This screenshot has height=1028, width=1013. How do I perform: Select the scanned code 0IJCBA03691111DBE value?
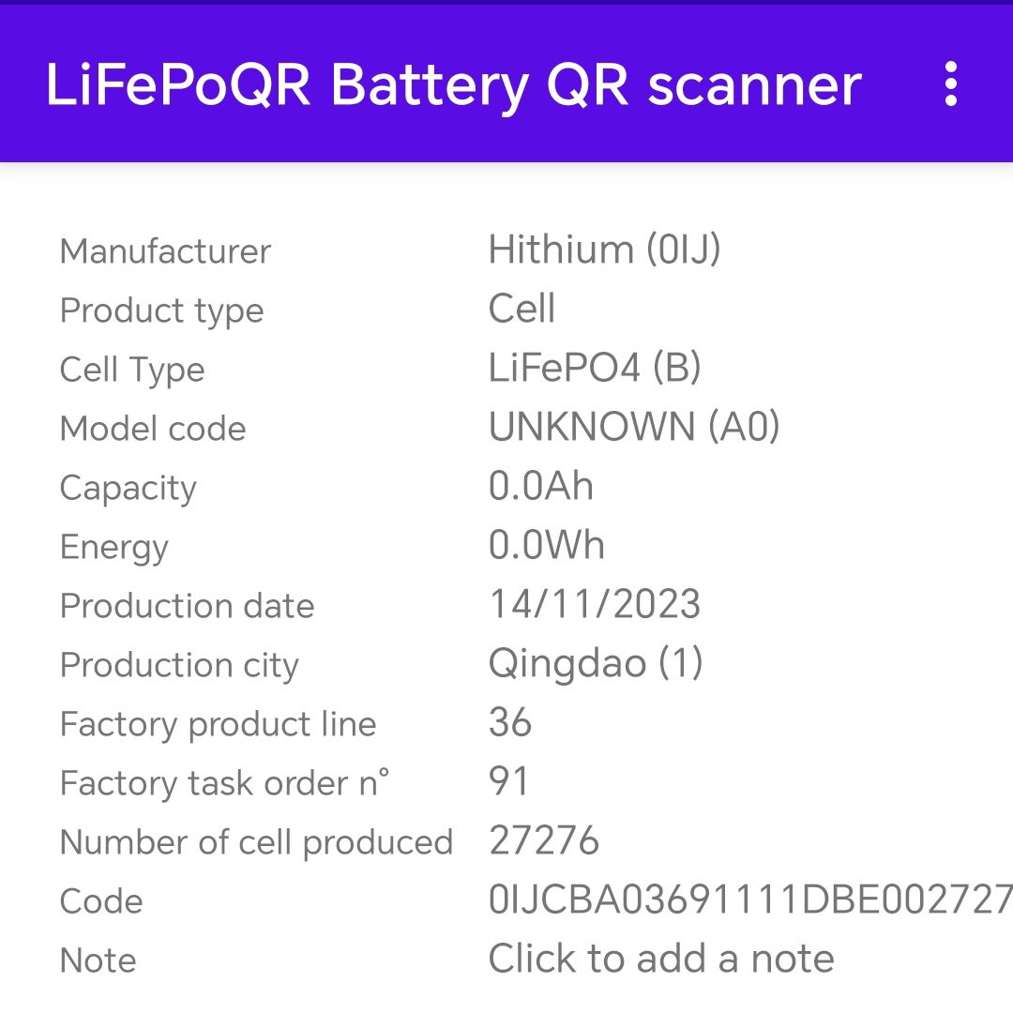click(750, 899)
